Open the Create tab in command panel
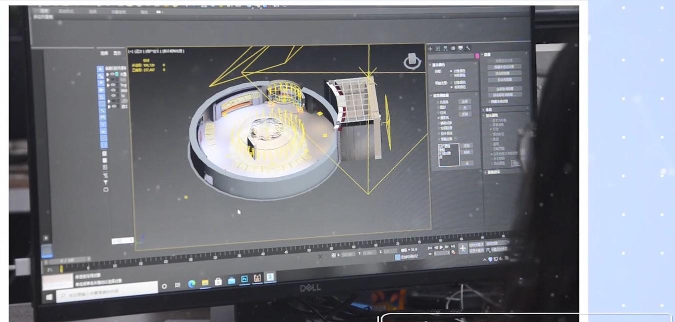This screenshot has width=675, height=322. 430,49
